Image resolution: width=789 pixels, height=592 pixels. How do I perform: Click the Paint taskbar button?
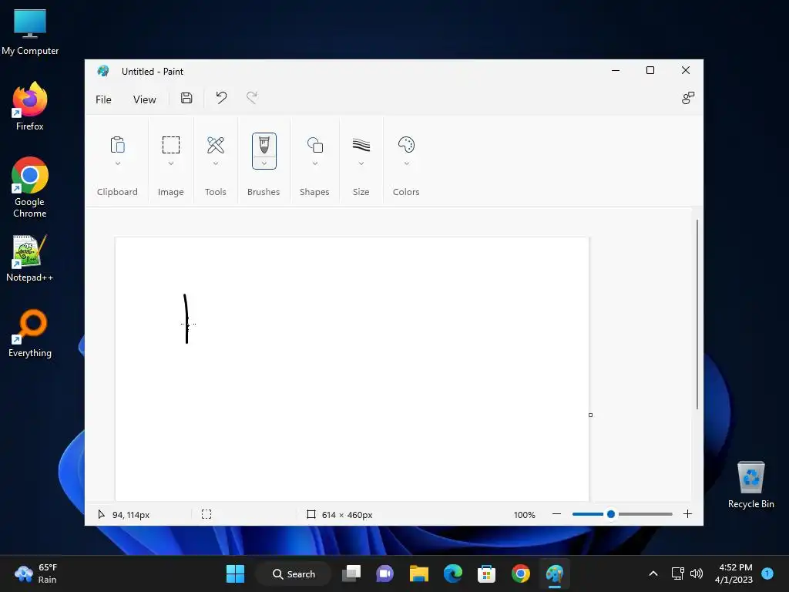click(555, 573)
